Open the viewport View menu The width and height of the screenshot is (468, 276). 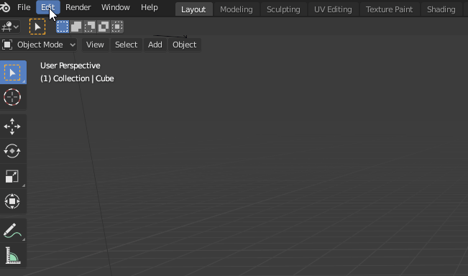pos(95,45)
